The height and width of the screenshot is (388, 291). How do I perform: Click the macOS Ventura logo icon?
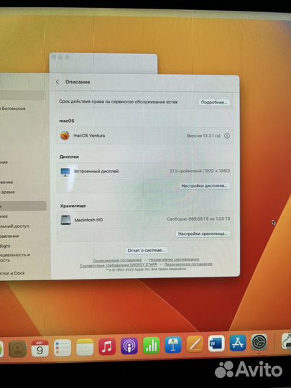pos(65,136)
